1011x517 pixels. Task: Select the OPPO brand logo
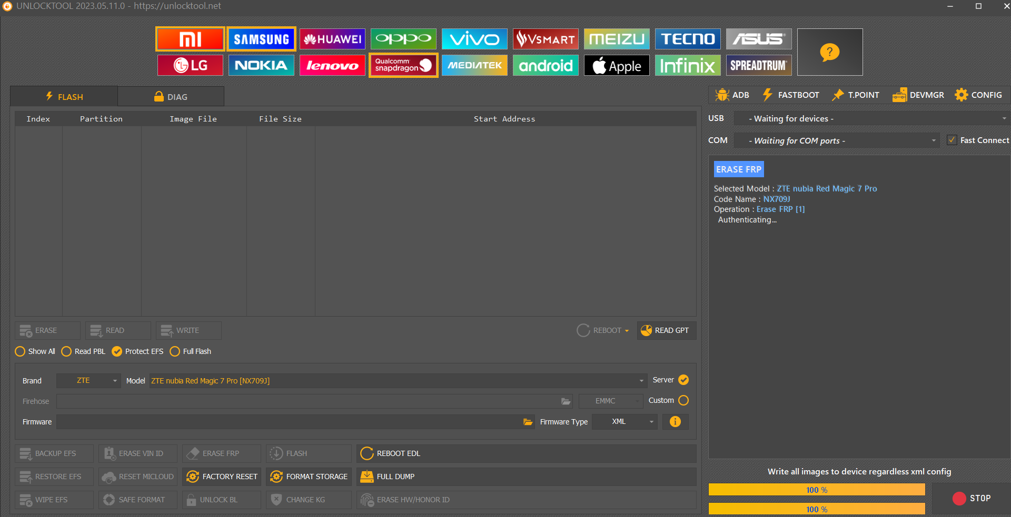point(403,39)
